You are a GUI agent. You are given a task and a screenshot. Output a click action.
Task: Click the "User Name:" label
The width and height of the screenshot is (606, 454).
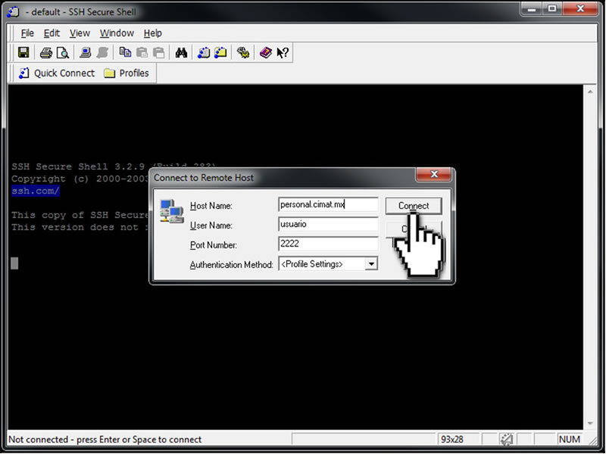coord(211,225)
